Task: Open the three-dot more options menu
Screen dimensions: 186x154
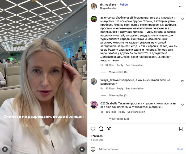Action: [x=181, y=6]
